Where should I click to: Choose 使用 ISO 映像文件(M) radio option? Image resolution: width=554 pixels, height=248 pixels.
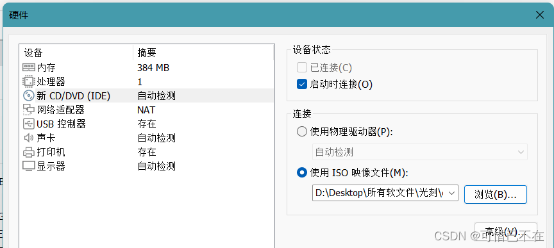(302, 172)
